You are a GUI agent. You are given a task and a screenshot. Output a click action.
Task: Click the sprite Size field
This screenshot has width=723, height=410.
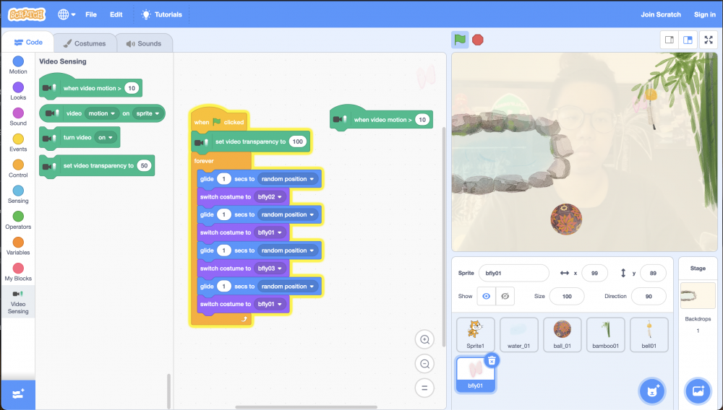tap(567, 297)
